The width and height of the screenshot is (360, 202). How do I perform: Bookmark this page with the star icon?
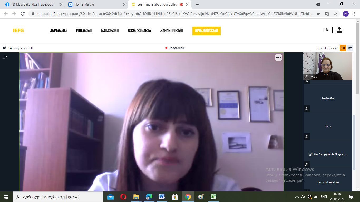click(335, 14)
